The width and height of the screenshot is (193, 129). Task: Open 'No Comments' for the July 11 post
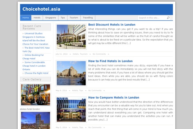tap(99, 54)
